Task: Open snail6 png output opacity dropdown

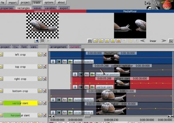Action: click(x=84, y=100)
